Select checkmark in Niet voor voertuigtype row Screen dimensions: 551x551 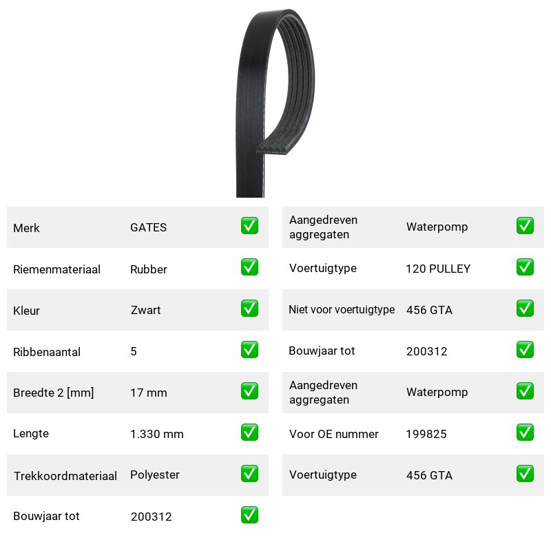525,308
